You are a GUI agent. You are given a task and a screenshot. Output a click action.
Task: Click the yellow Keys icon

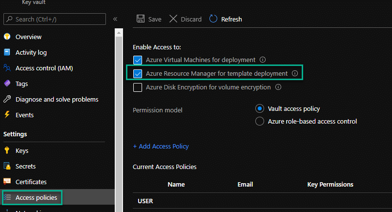7,150
